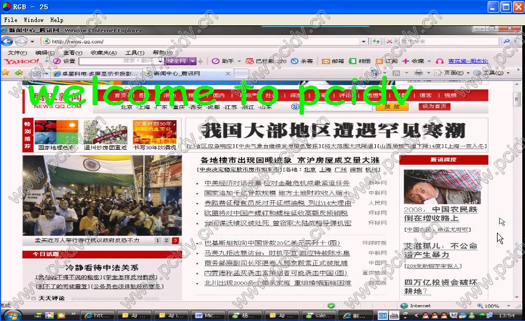Image resolution: width=525 pixels, height=321 pixels.
Task: Expand the 助手 dropdown arrow
Action: pos(239,61)
